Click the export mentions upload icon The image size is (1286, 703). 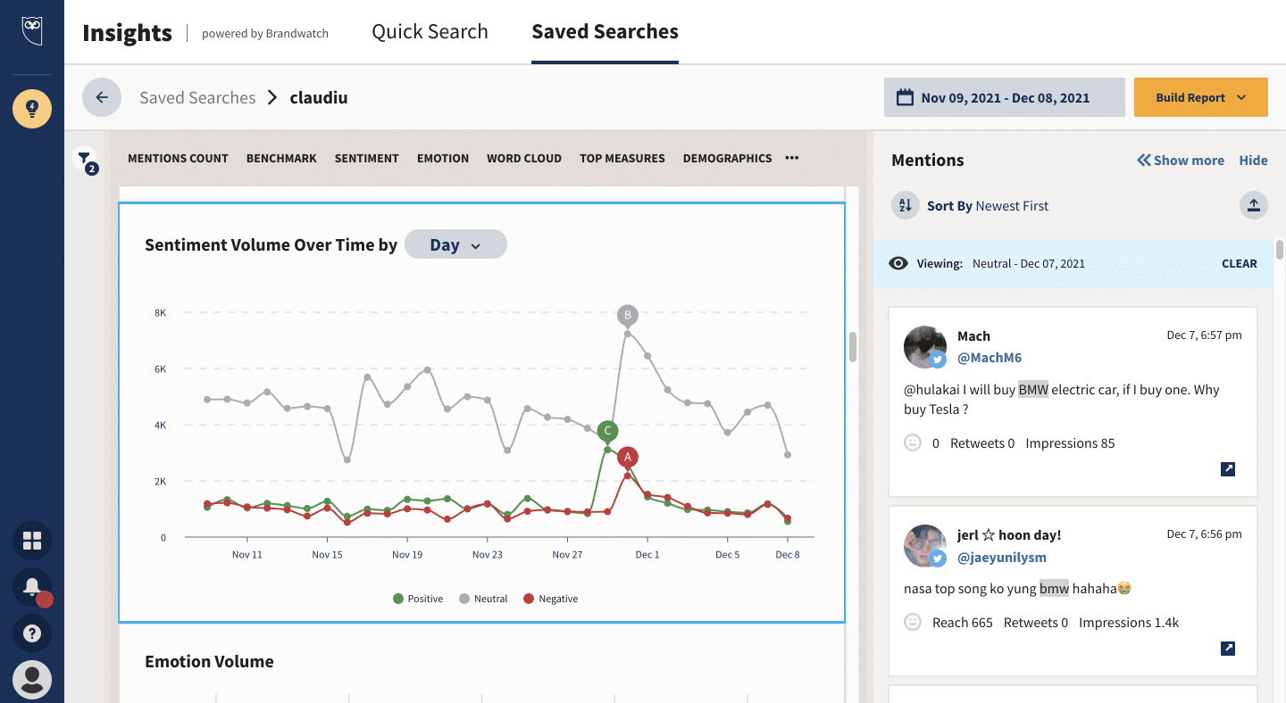click(x=1254, y=206)
